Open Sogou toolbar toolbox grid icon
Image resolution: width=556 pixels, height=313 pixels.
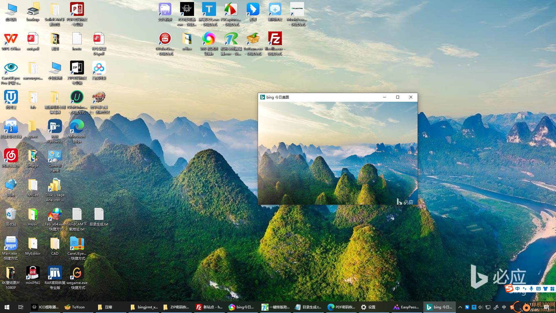click(552, 289)
